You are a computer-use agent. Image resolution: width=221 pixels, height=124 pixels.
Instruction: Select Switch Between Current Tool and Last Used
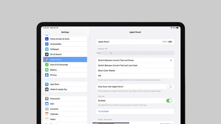tap(135, 65)
